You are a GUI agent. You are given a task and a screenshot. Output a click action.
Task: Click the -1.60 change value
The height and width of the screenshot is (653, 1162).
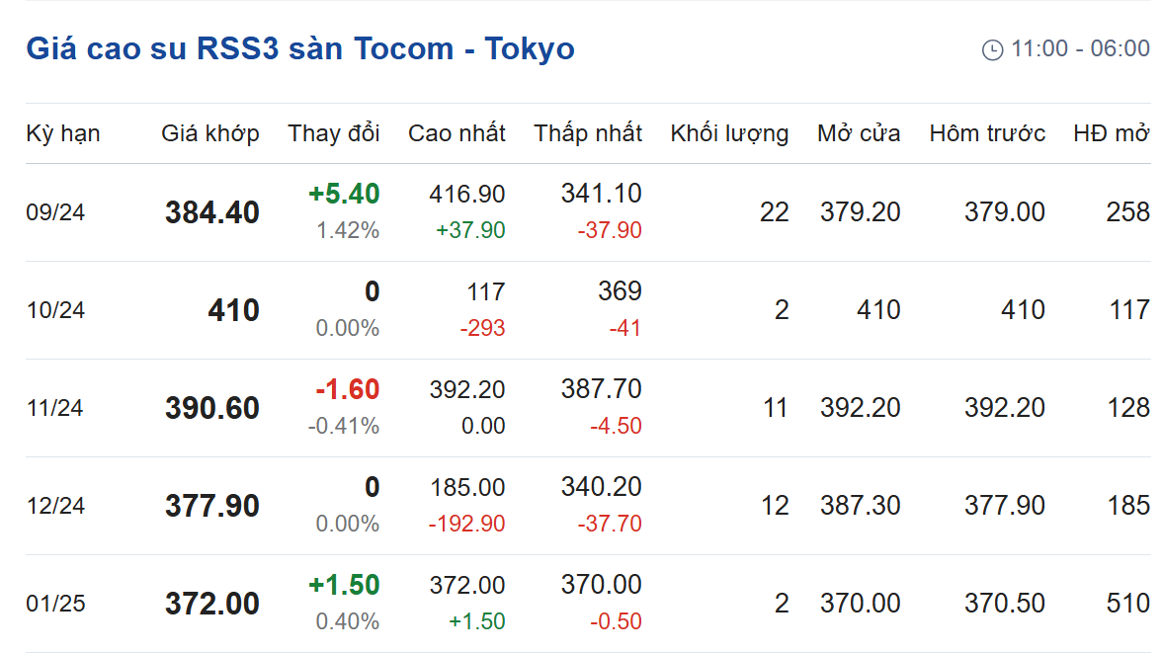348,390
